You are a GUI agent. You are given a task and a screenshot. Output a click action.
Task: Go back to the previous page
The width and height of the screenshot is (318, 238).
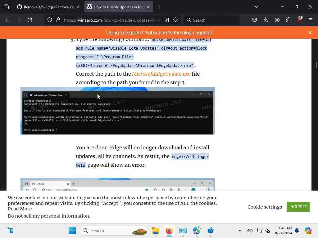(x=7, y=20)
